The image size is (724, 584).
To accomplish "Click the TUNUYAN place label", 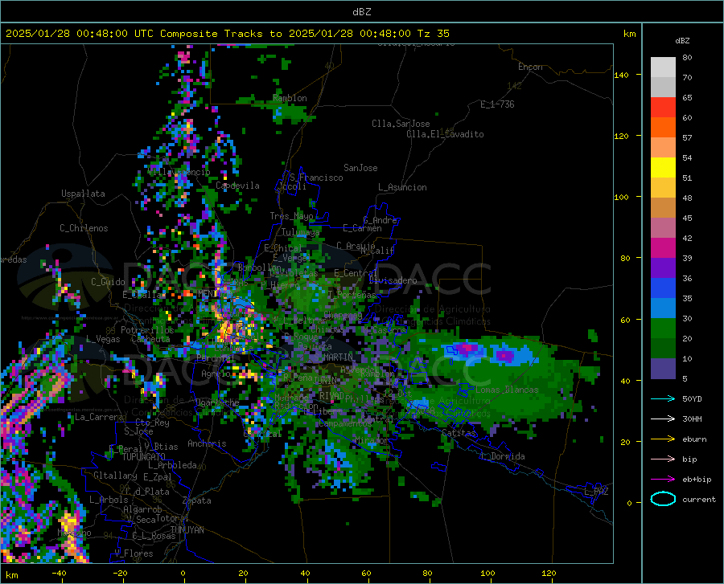I will click(x=187, y=529).
